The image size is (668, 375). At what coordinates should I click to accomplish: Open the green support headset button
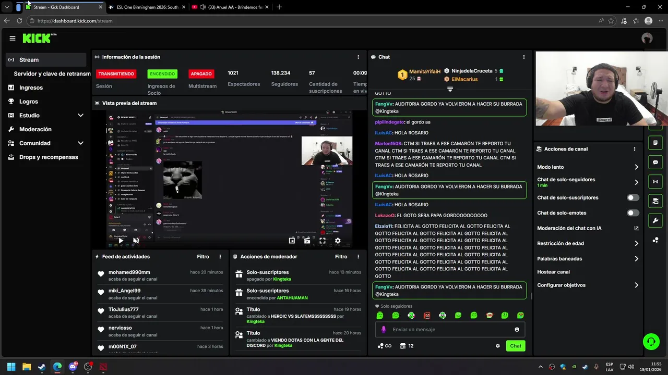click(651, 342)
